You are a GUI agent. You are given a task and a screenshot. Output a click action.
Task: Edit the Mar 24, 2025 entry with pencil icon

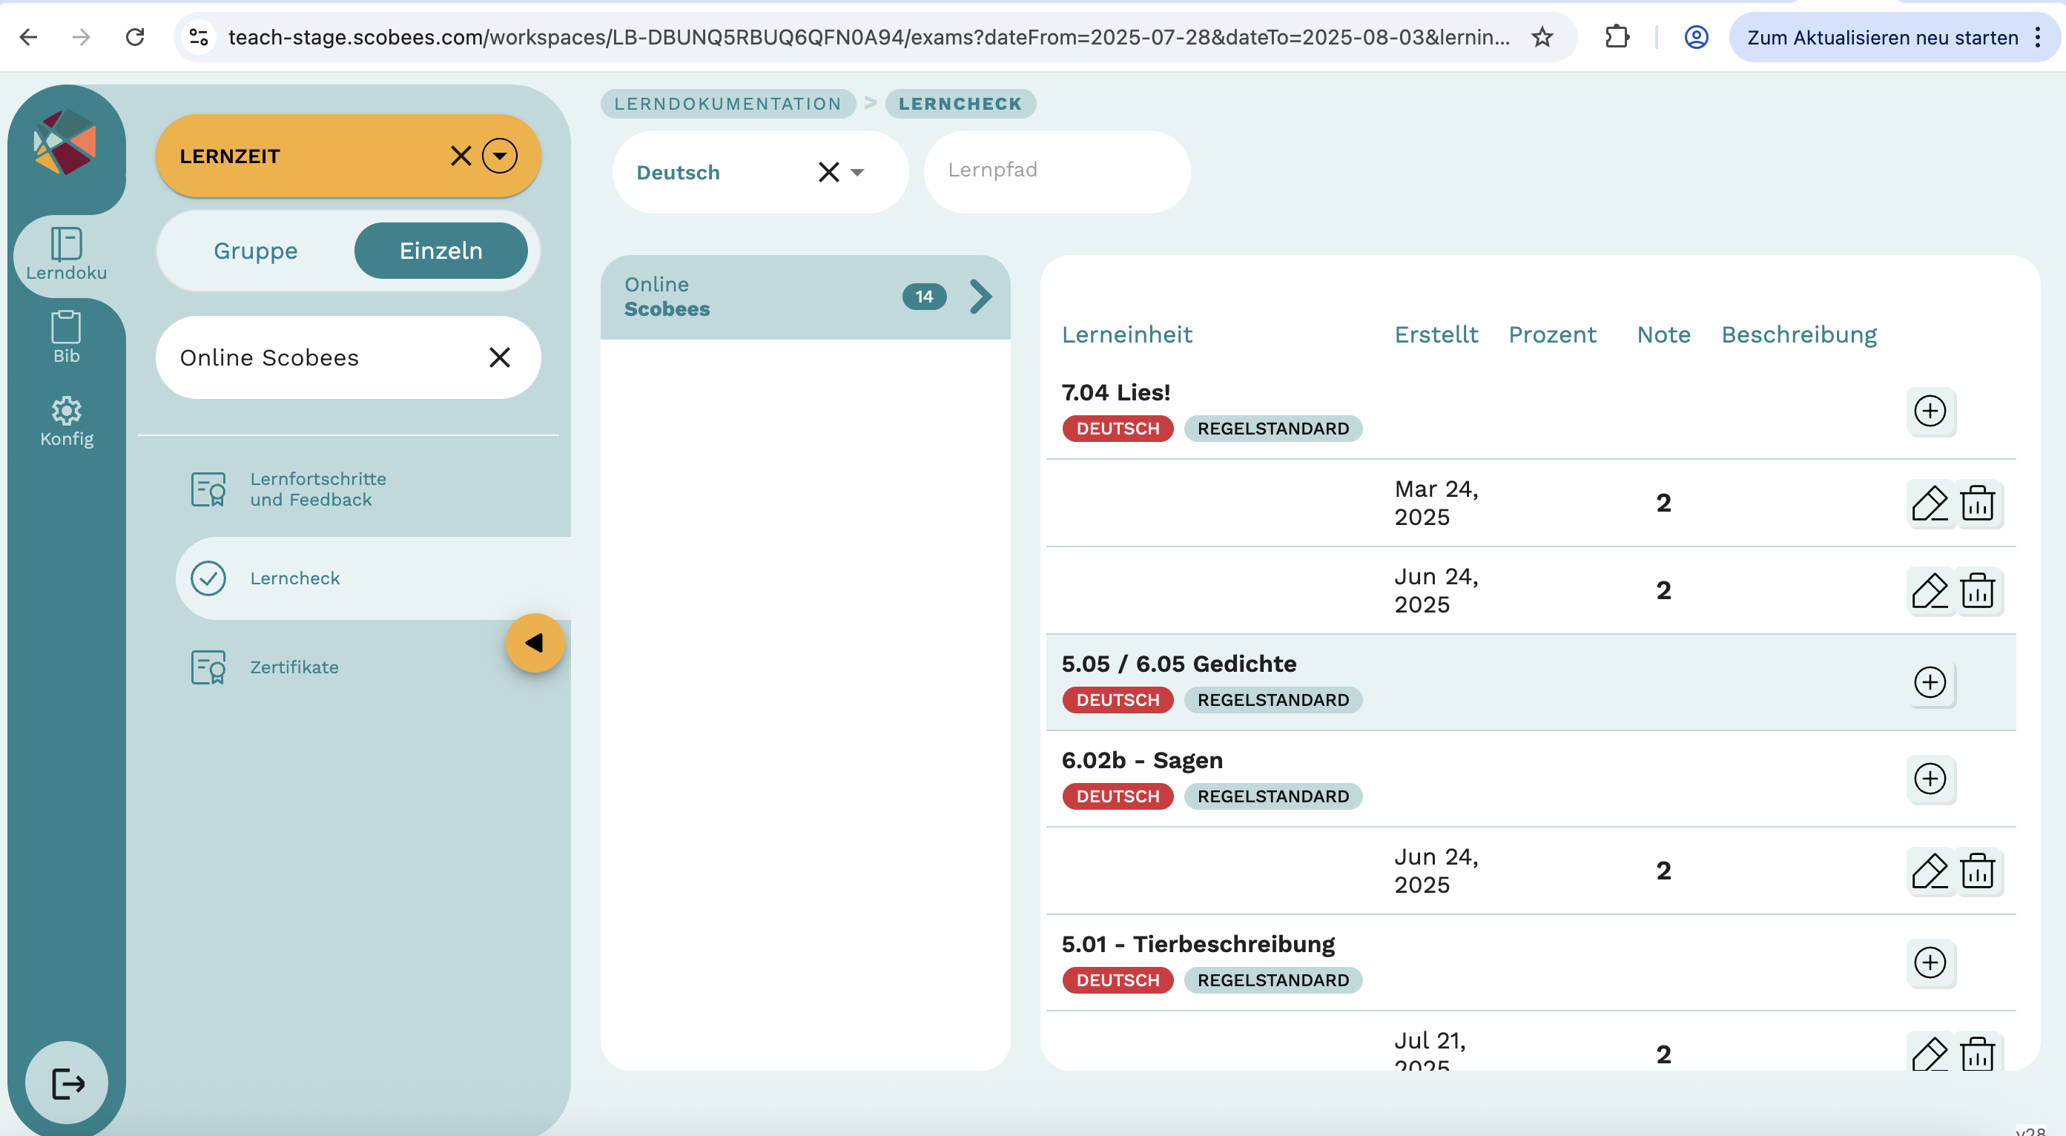click(1929, 503)
